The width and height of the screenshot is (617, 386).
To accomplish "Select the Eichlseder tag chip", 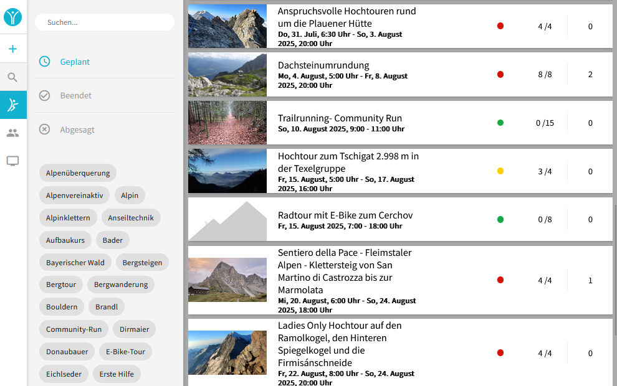I will (x=64, y=374).
